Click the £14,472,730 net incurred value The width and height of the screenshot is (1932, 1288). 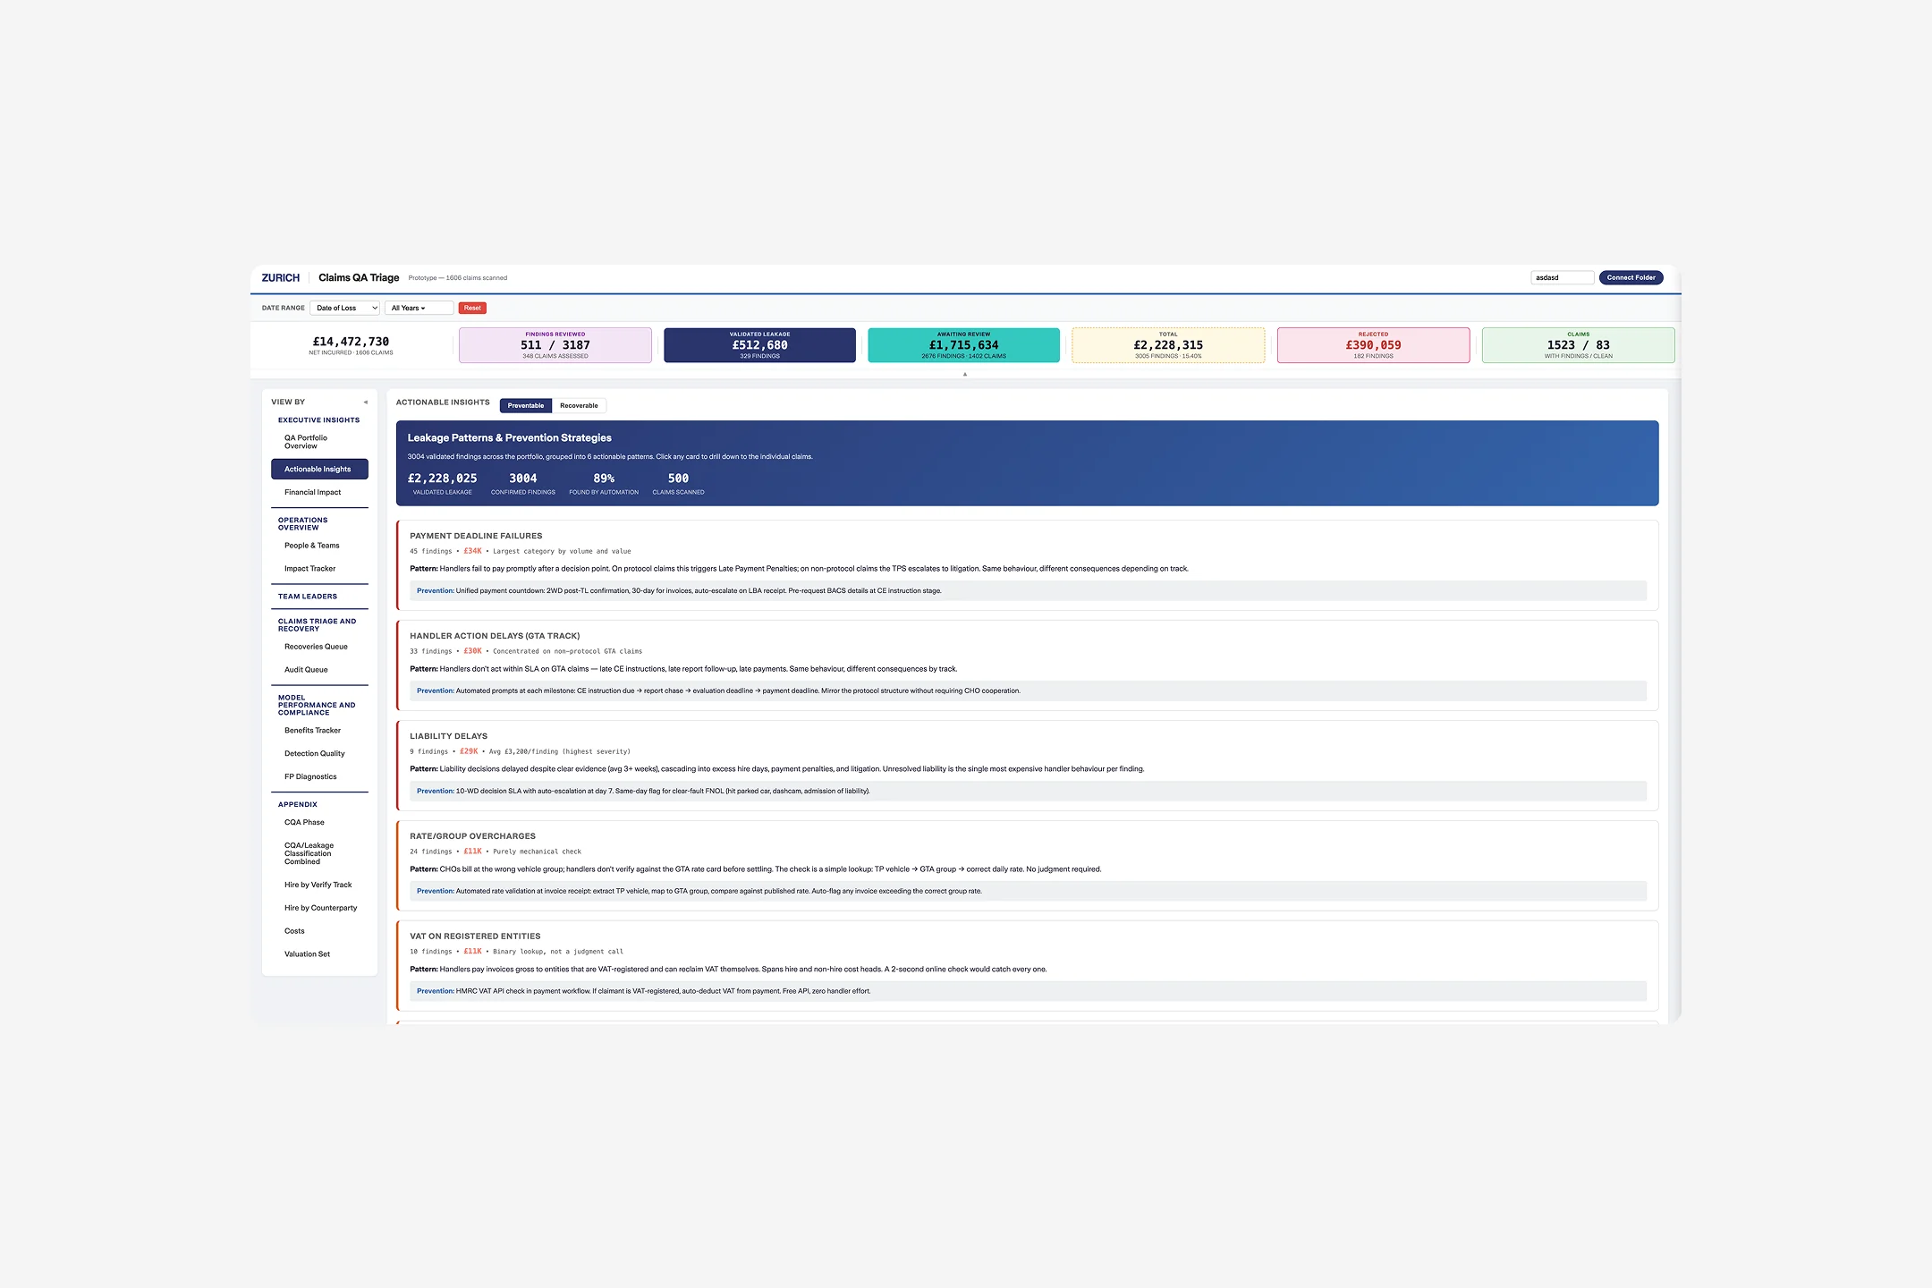coord(351,342)
